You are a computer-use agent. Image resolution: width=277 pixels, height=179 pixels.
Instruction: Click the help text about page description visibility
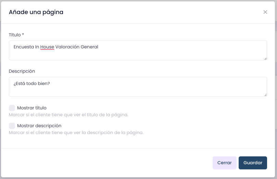coord(76,133)
